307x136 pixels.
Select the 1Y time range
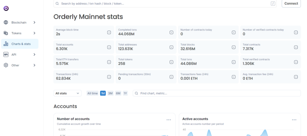(x=125, y=93)
